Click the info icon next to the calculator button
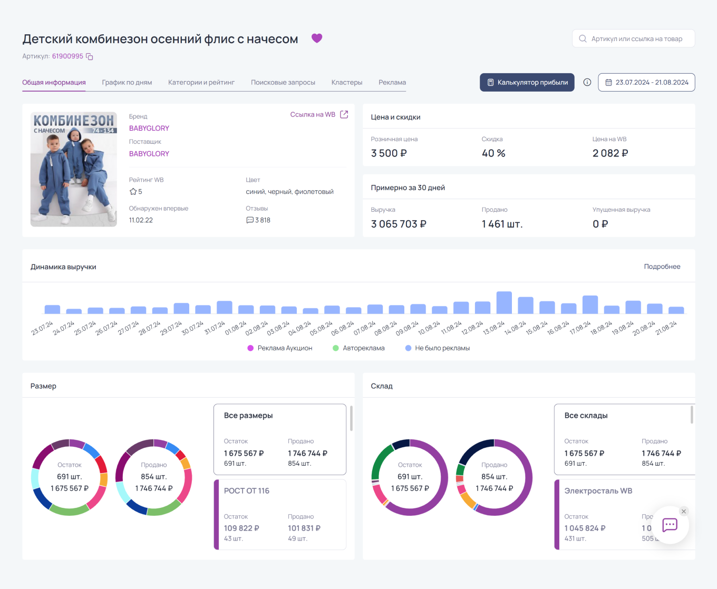 tap(587, 82)
